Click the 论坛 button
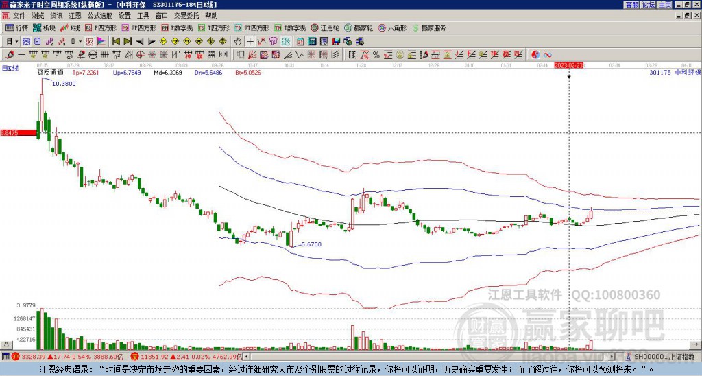 point(648,5)
